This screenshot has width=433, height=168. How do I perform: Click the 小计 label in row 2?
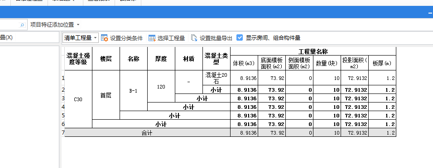(216, 90)
